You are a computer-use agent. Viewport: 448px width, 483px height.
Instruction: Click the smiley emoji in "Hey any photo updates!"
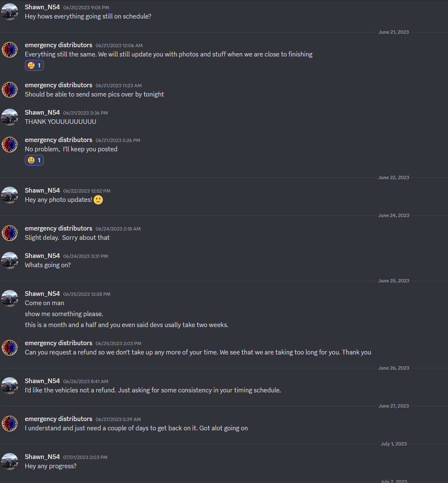[x=98, y=200]
